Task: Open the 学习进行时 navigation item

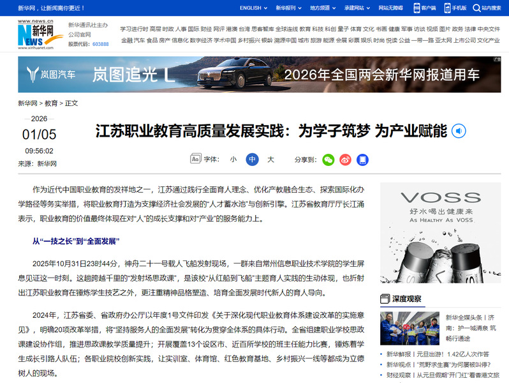Action: [x=134, y=29]
